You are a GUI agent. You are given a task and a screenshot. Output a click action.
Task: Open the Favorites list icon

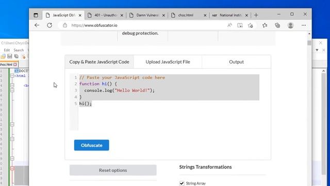pos(265,25)
